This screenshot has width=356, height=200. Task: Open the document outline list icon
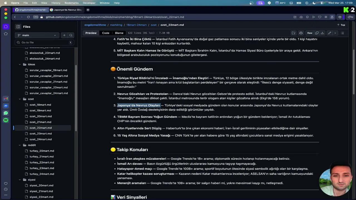(342, 33)
